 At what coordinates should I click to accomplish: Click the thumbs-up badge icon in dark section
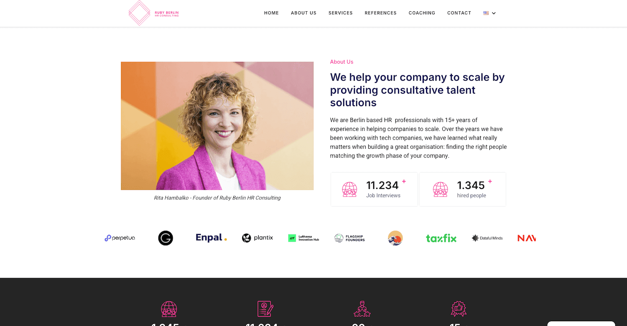click(459, 309)
